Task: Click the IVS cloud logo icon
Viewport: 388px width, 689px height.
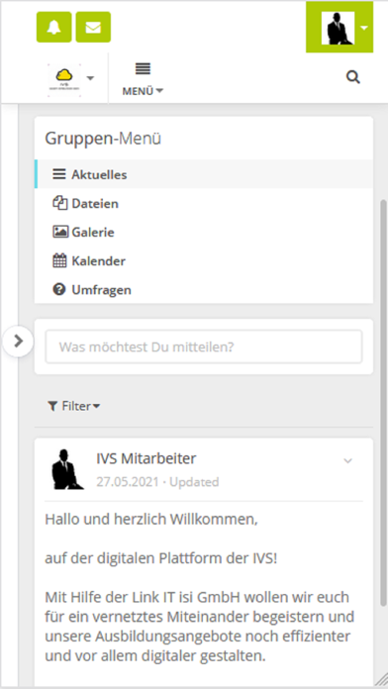Action: pos(64,78)
